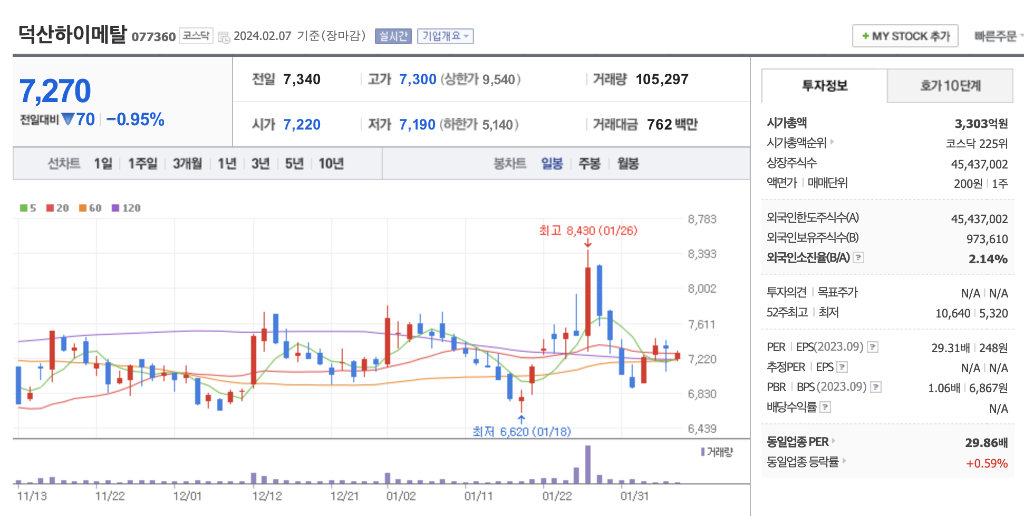This screenshot has height=516, width=1024.
Task: Select the 1일 line chart period
Action: pyautogui.click(x=103, y=164)
